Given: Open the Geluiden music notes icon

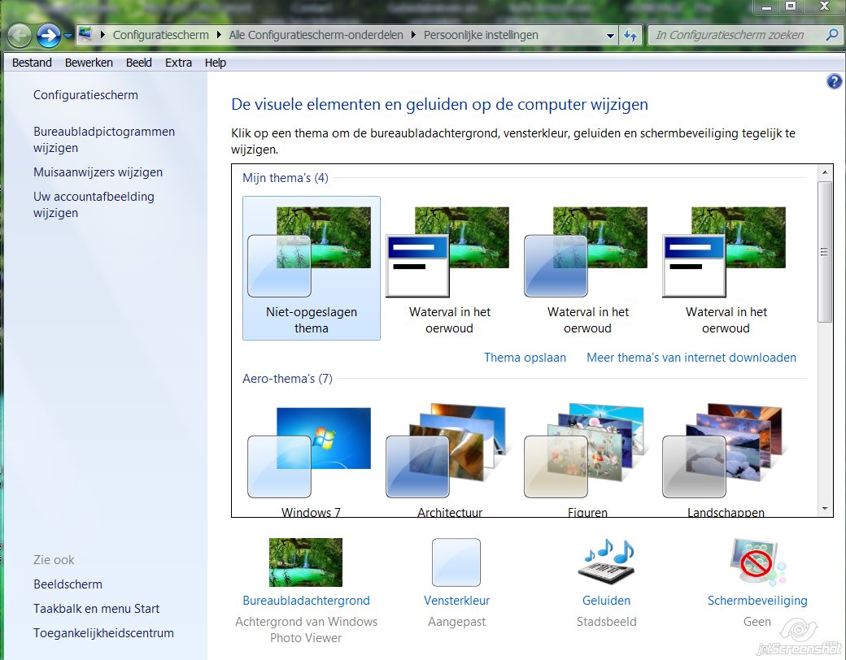Looking at the screenshot, I should (x=606, y=562).
